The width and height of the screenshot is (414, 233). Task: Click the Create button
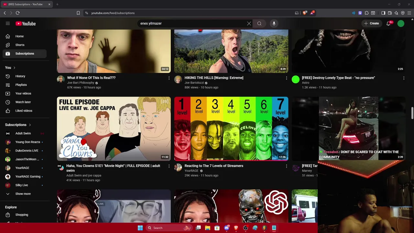(x=371, y=23)
